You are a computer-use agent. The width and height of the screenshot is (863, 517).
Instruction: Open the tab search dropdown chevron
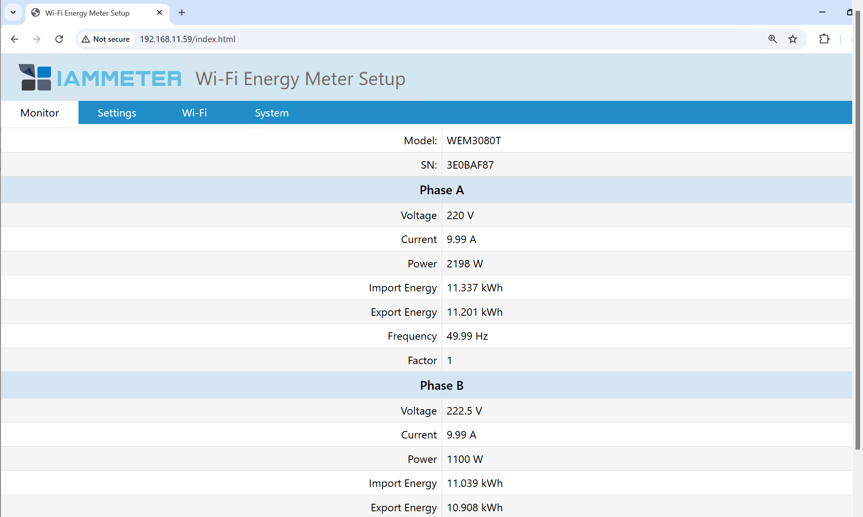13,12
